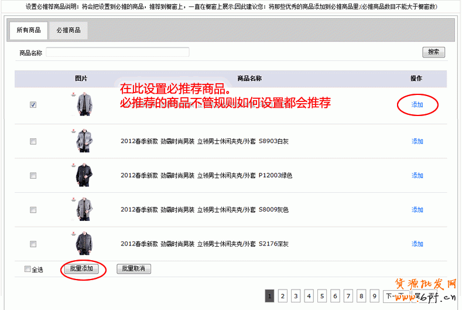The height and width of the screenshot is (310, 462).
Task: Enable the 全选 select-all checkbox
Action: (28, 269)
